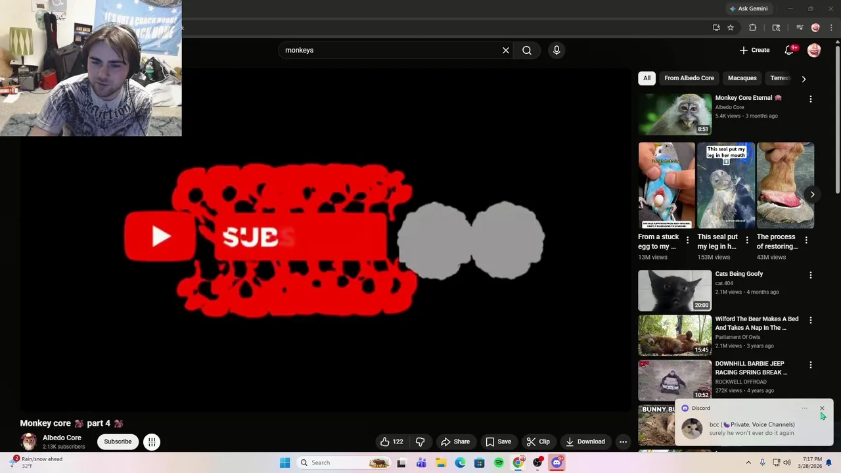This screenshot has height=473, width=841.
Task: Play the Monkey core video player
Action: 325,240
